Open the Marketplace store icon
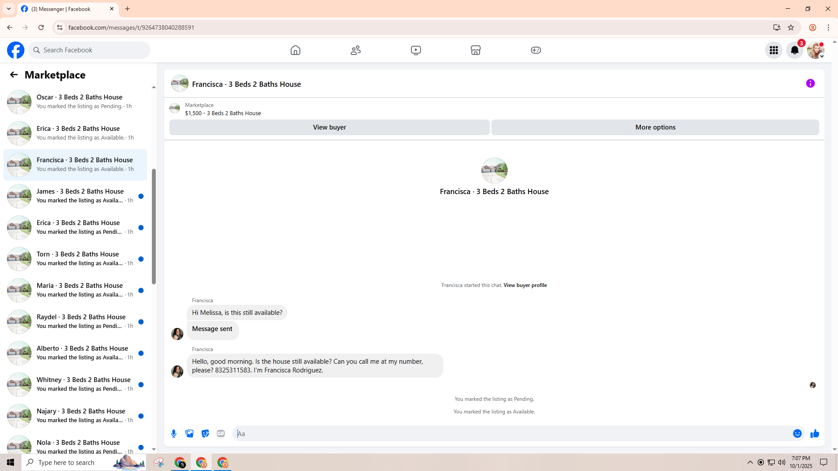The height and width of the screenshot is (471, 838). tap(476, 50)
